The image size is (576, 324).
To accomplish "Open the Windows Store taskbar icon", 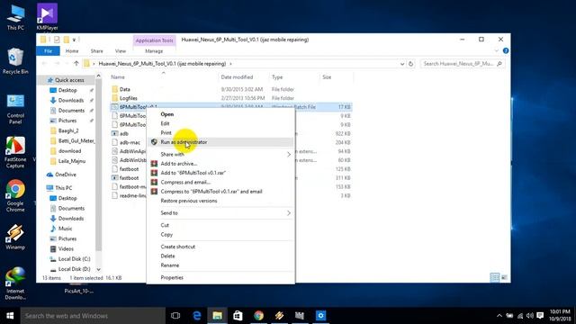I will [x=238, y=316].
